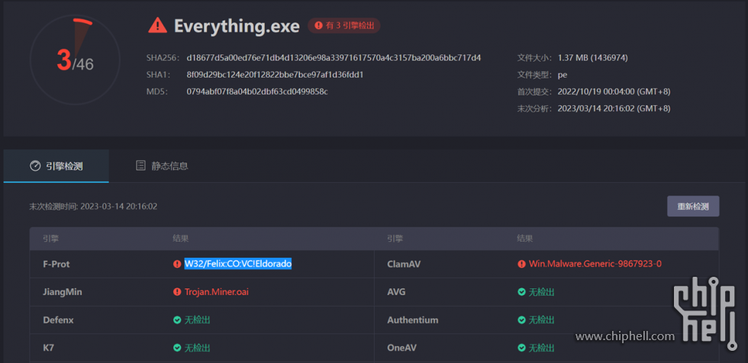Click the 3/46 detection score gauge
748x363 pixels.
tap(75, 60)
